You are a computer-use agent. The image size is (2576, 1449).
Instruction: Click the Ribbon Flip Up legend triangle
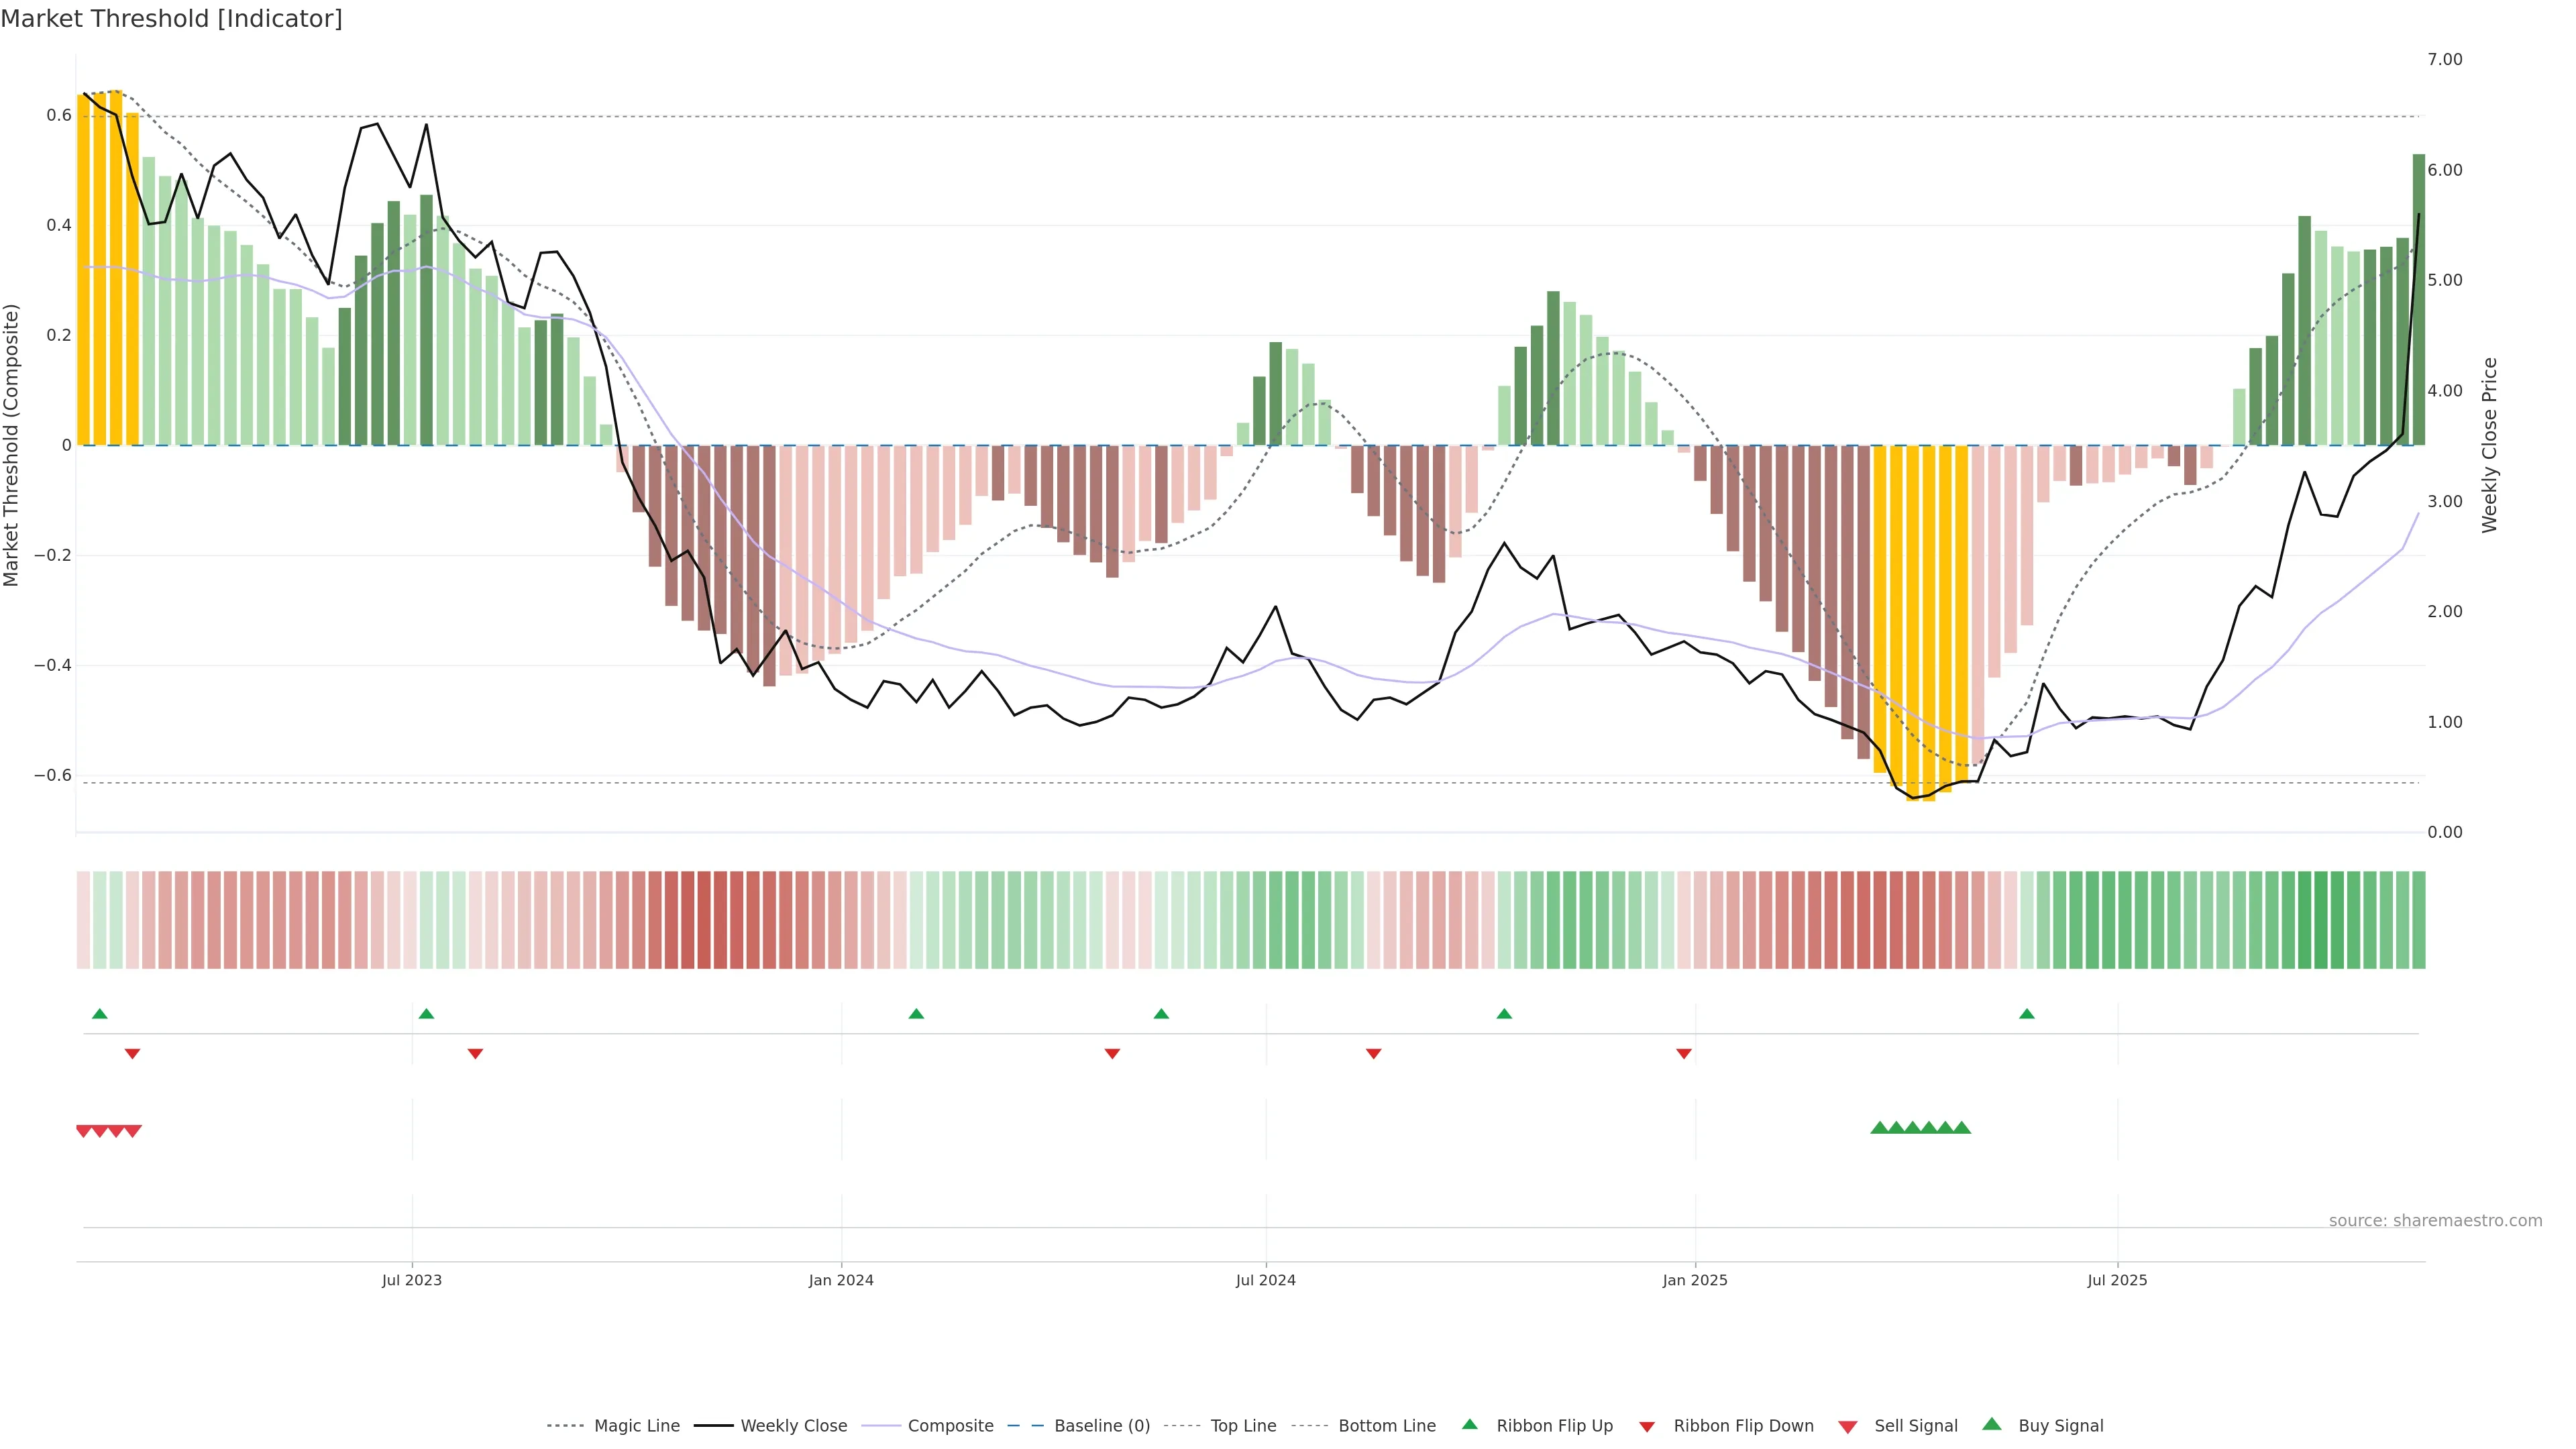[1469, 1424]
